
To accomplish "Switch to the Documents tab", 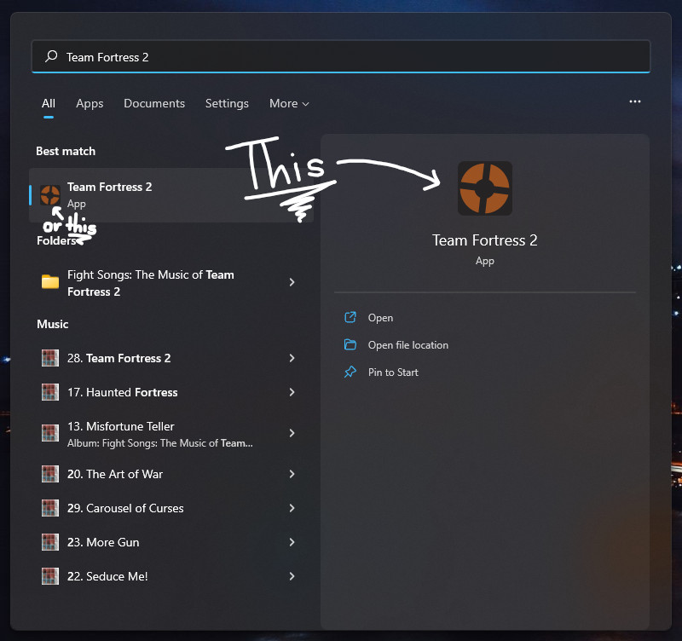I will click(154, 103).
